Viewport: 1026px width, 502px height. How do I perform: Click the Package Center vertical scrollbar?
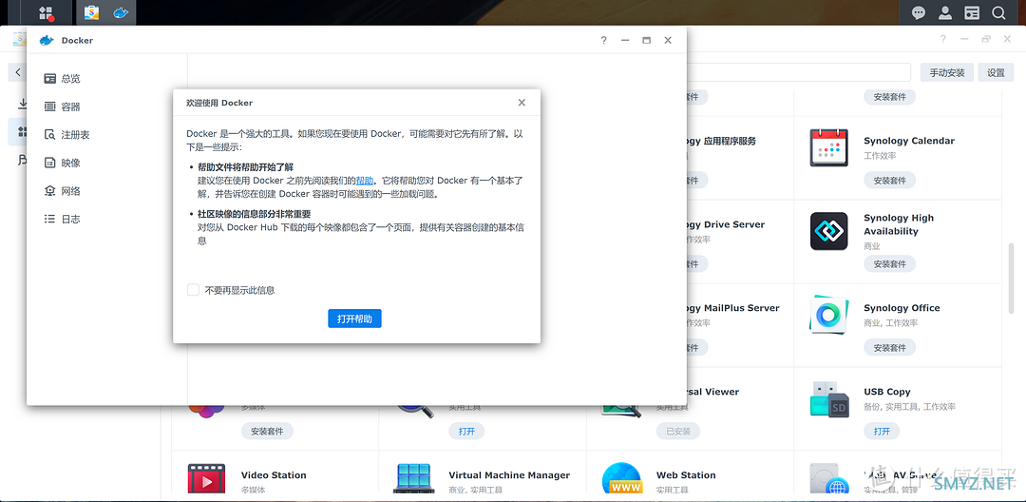(1011, 277)
